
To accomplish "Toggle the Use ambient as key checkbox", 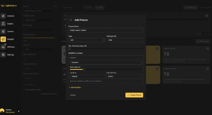I will click(24, 90).
